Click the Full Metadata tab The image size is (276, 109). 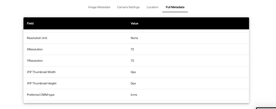175,7
